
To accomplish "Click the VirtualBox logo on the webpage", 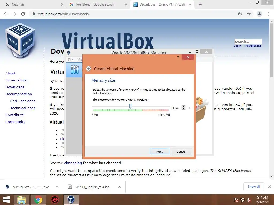I will click(20, 41).
